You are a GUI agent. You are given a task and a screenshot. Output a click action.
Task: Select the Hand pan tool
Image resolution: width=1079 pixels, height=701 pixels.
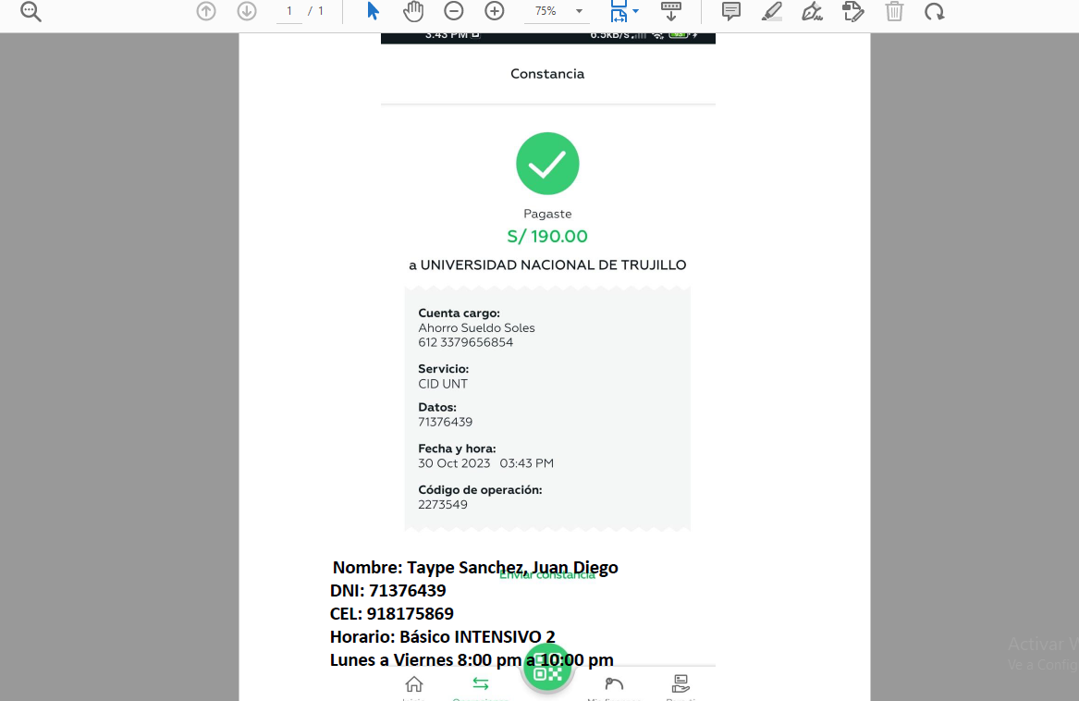coord(413,11)
